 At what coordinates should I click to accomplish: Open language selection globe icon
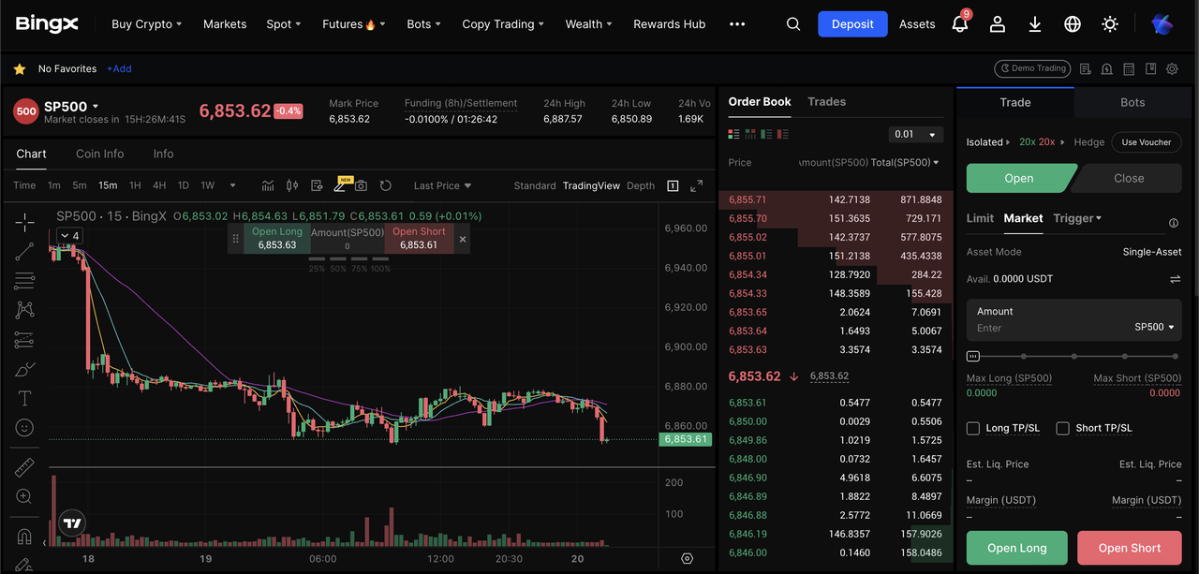click(1073, 24)
